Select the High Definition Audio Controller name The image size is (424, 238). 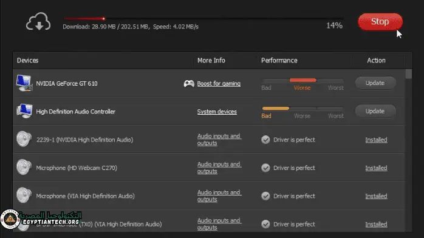[76, 112]
